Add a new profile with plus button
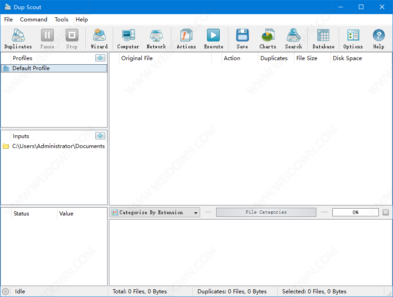 point(100,58)
